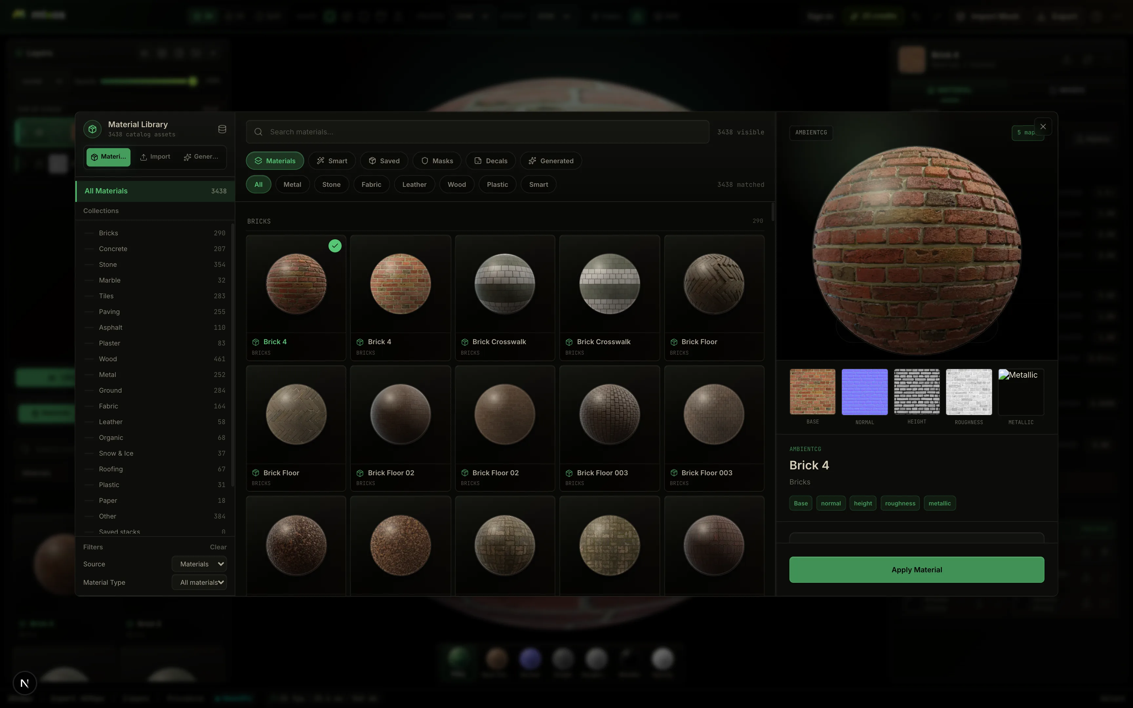Open the Decals tab
1133x708 pixels.
point(491,161)
